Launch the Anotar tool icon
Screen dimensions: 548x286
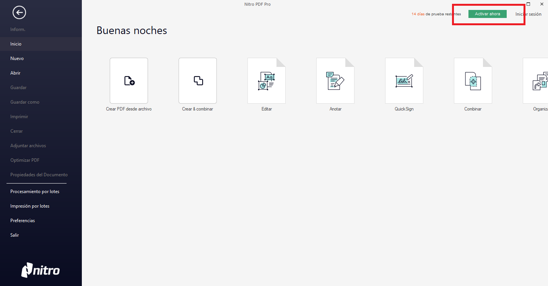coord(335,81)
